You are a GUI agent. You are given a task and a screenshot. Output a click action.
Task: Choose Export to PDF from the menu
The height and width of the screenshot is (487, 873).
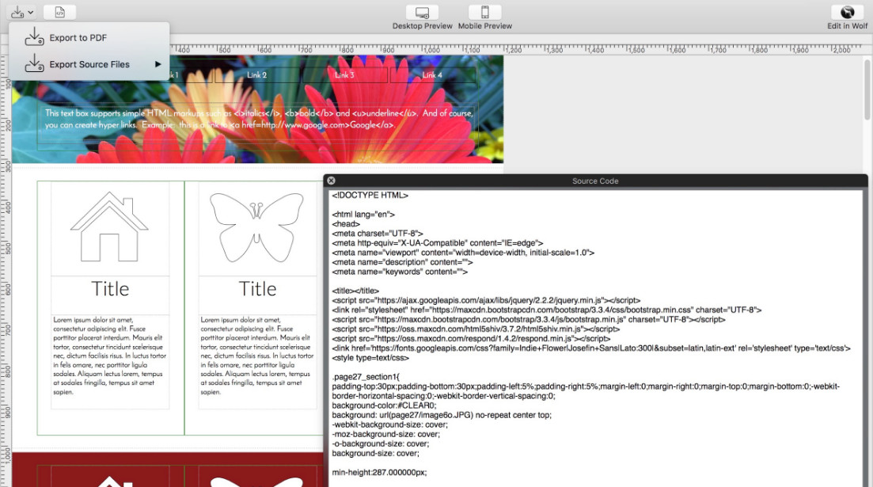89,37
